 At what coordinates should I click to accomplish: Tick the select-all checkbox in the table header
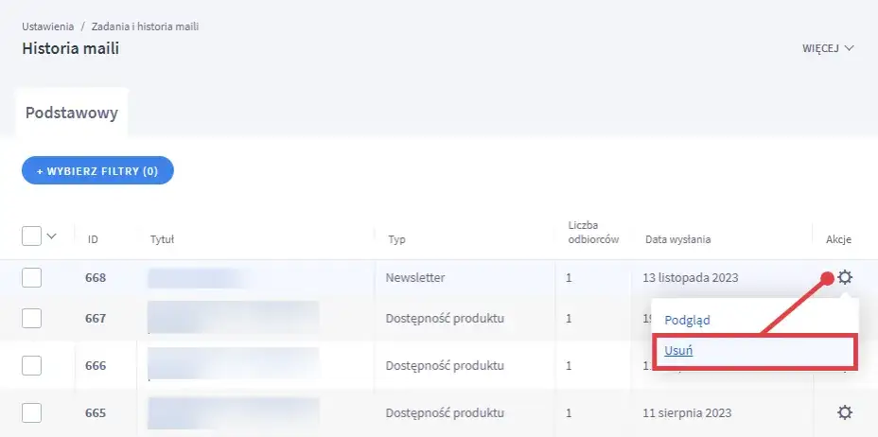tap(31, 236)
